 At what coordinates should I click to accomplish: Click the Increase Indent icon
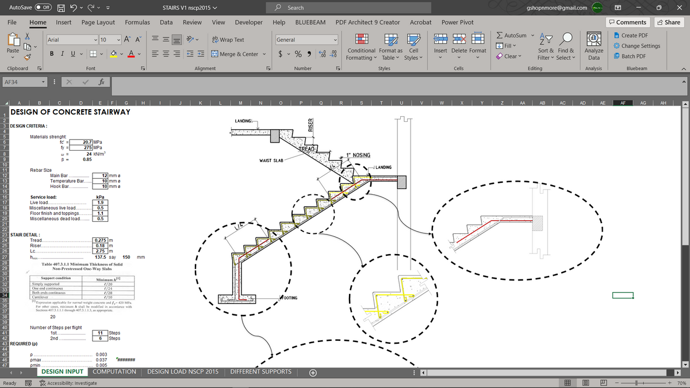tap(201, 54)
